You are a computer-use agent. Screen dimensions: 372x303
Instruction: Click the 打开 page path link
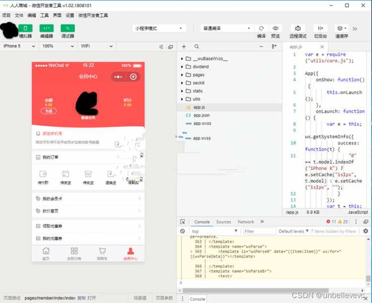tap(92, 298)
